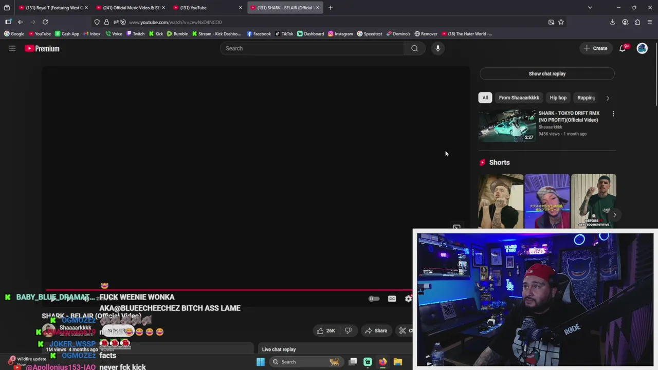Open the SHARK - TOKYO DRIFT RMX thumbnail
Viewport: 658px width, 370px height.
click(507, 125)
